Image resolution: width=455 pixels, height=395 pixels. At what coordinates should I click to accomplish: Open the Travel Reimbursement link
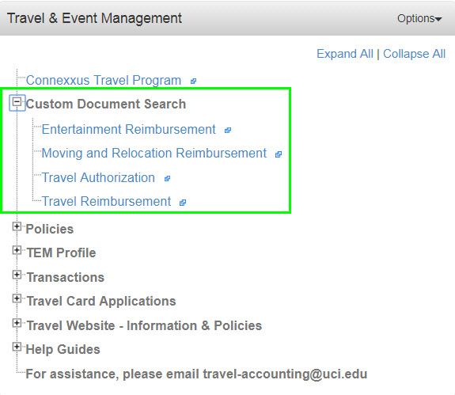click(107, 201)
